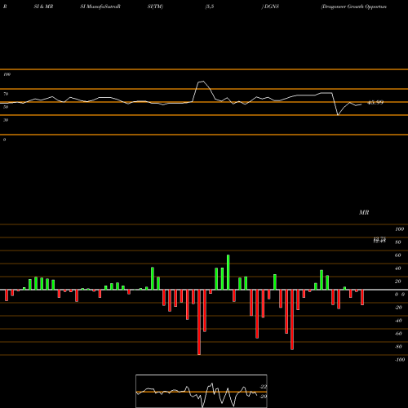Click the tallest green MR bar near 60
408x408 pixels.
(228, 272)
